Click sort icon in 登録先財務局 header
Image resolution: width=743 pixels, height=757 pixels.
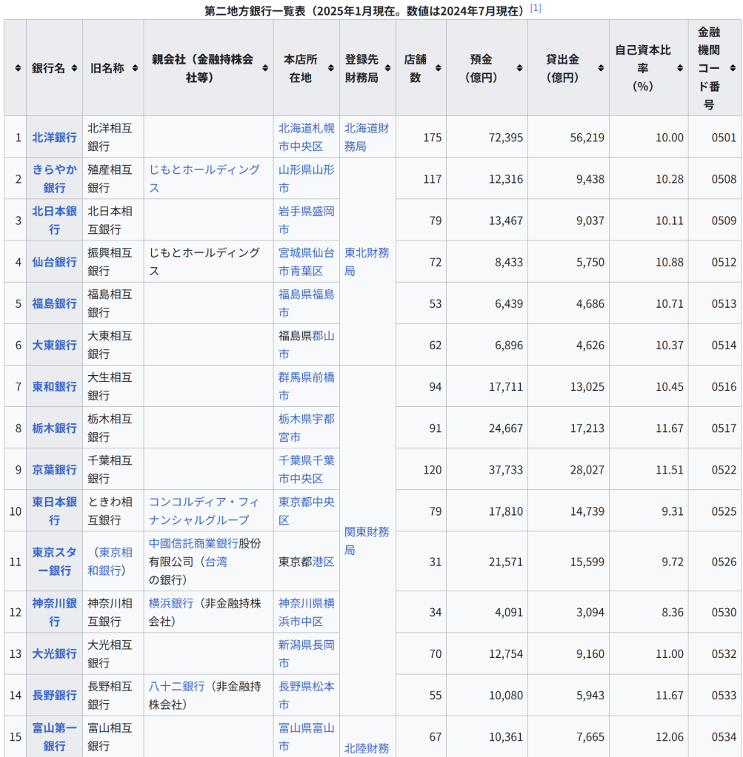click(387, 68)
